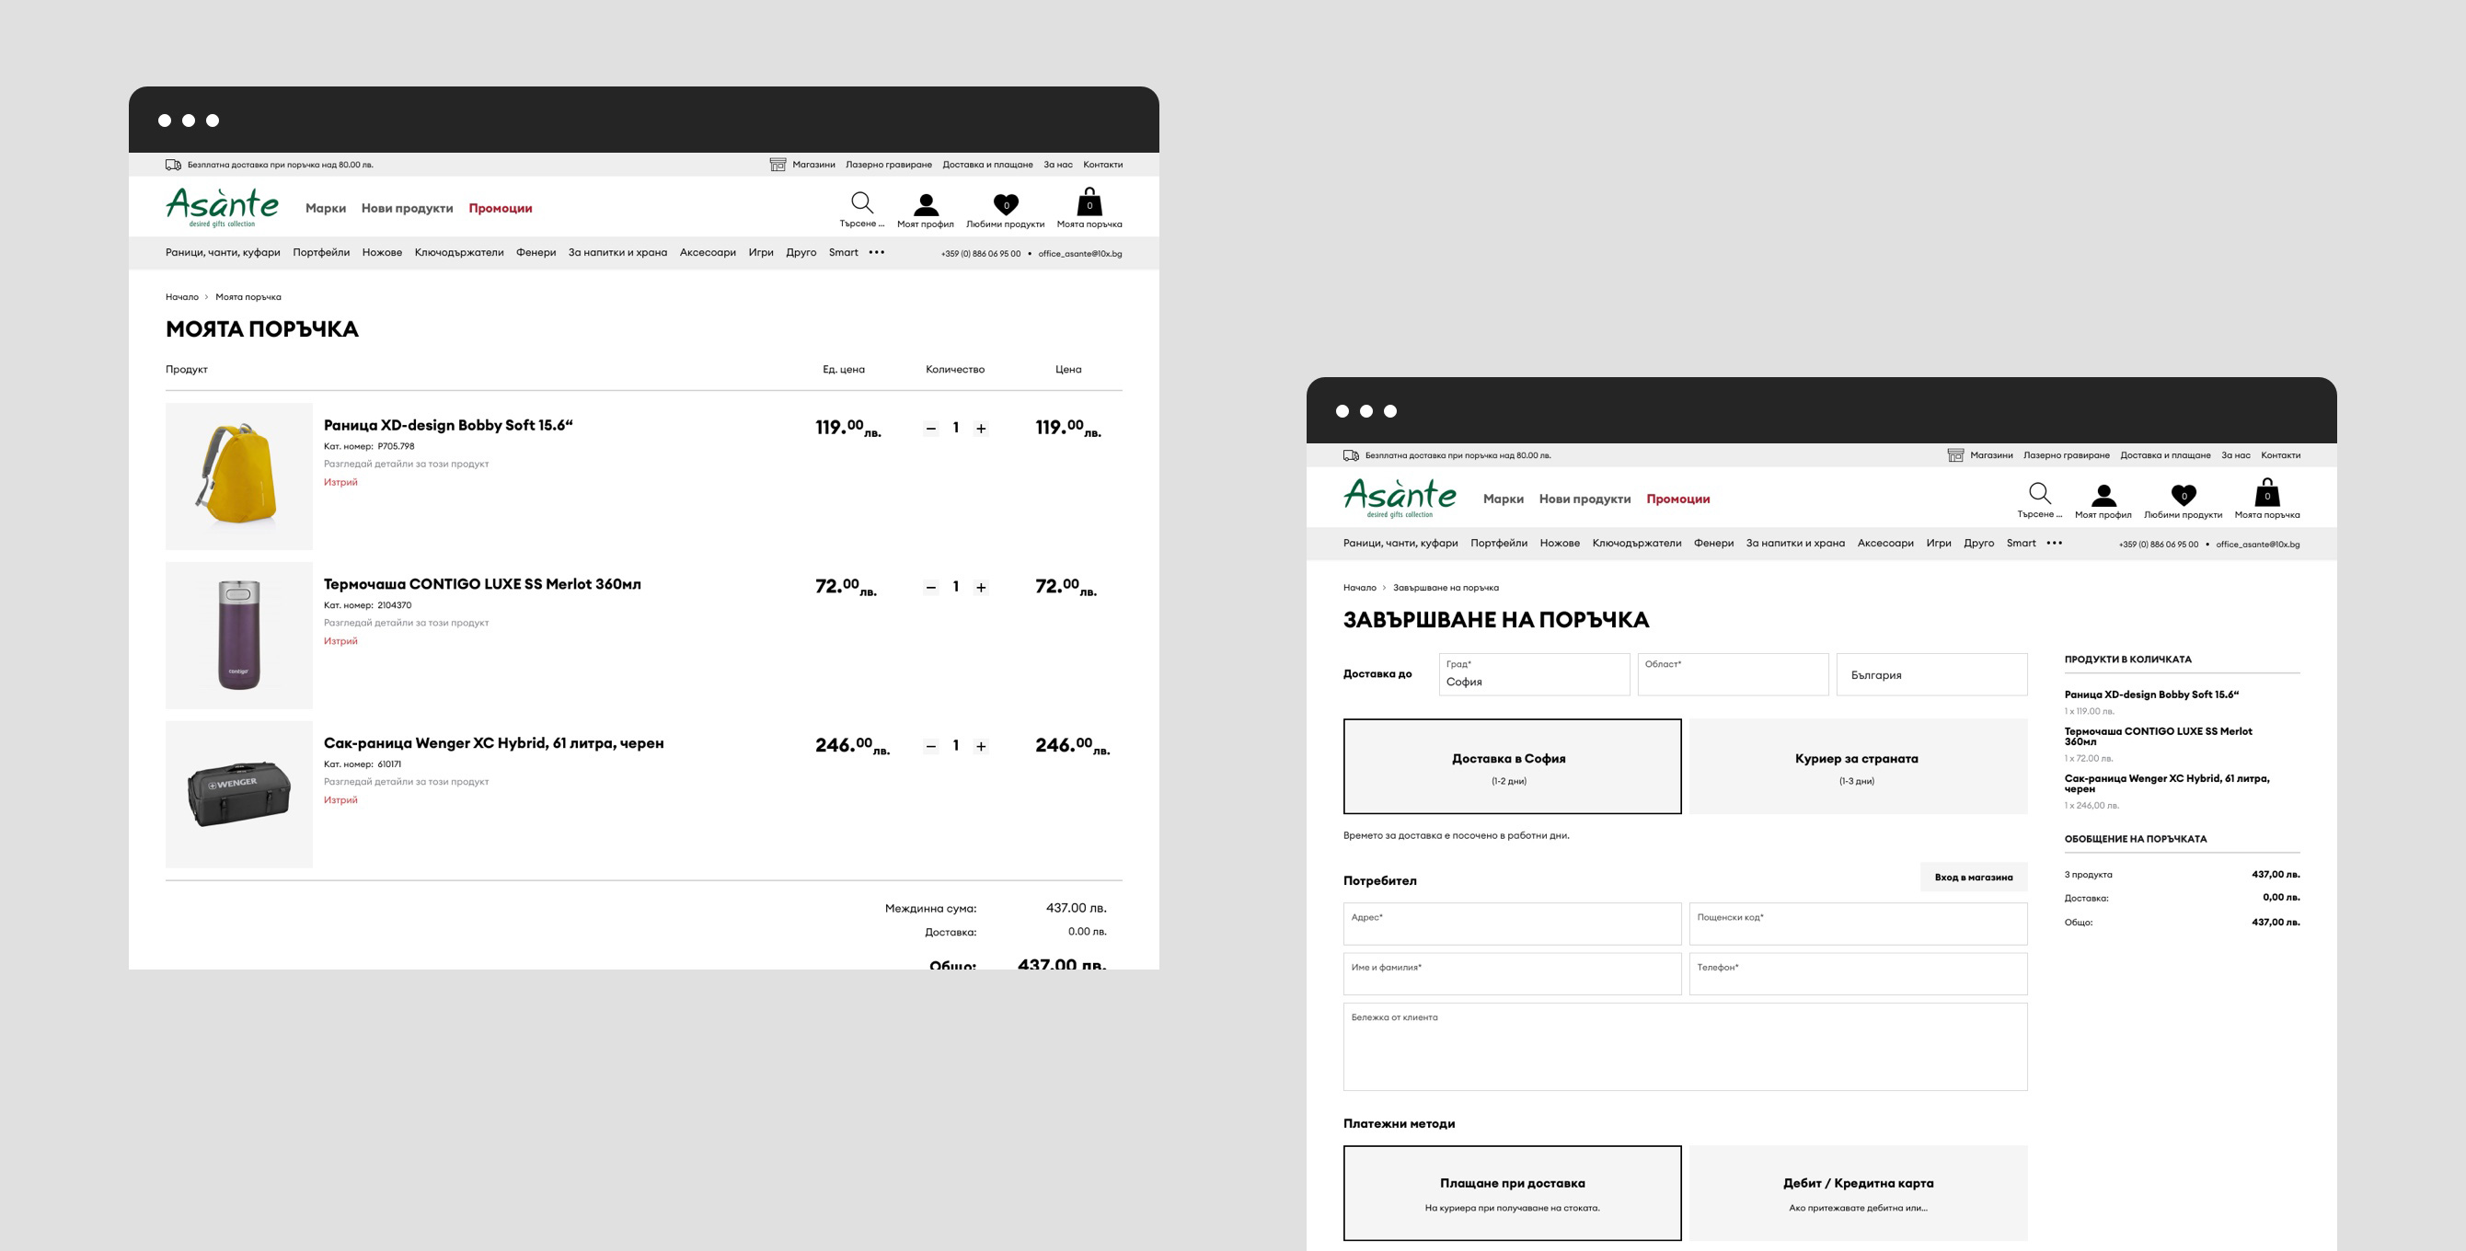Open the България country dropdown
Viewport: 2466px width, 1251px height.
coord(1930,675)
